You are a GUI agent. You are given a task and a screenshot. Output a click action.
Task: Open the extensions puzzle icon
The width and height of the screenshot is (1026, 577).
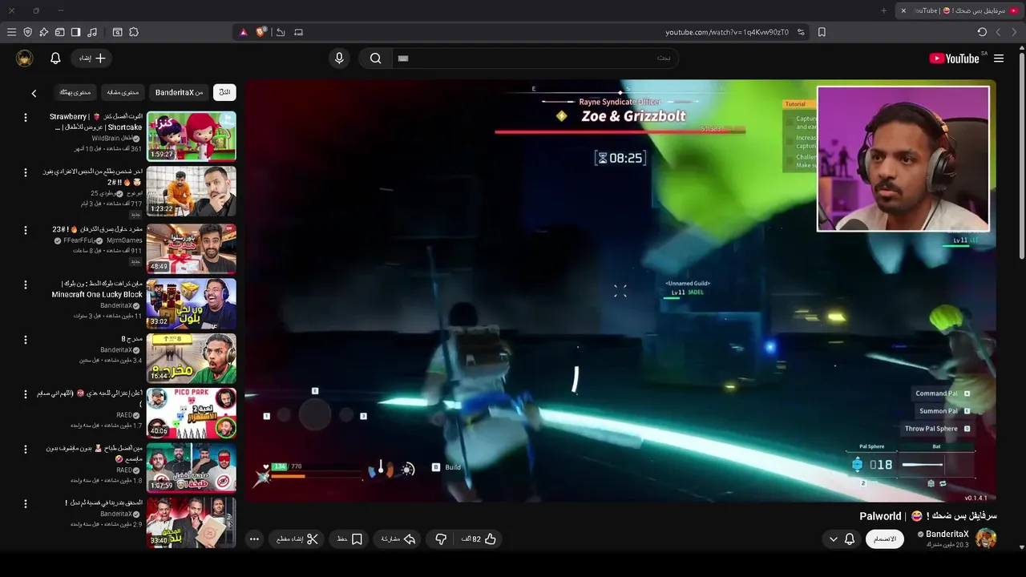coord(134,32)
